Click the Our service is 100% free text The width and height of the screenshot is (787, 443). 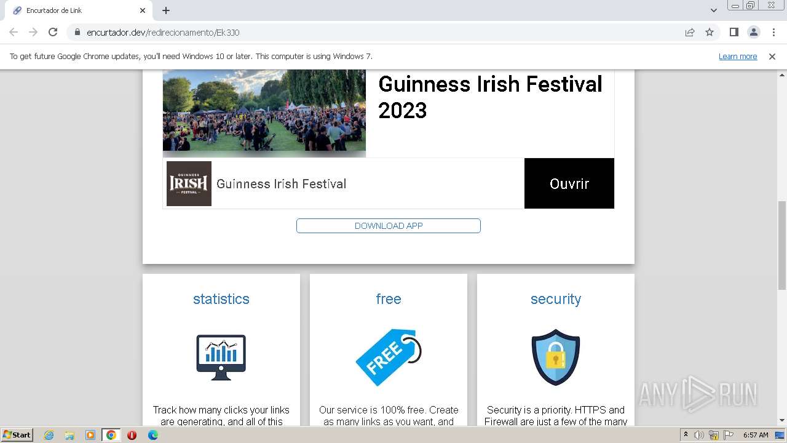pos(389,415)
